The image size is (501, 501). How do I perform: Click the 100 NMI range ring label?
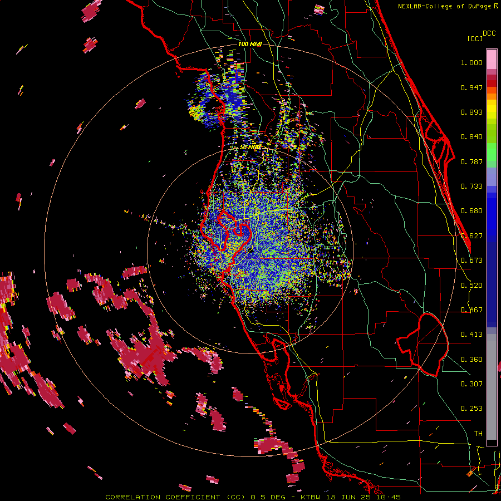pos(250,44)
